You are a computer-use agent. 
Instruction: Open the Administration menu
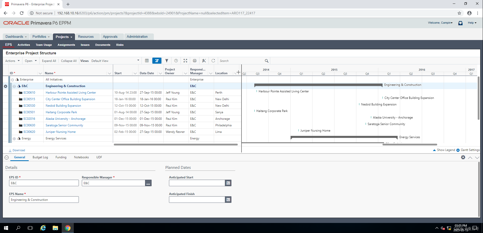point(137,36)
